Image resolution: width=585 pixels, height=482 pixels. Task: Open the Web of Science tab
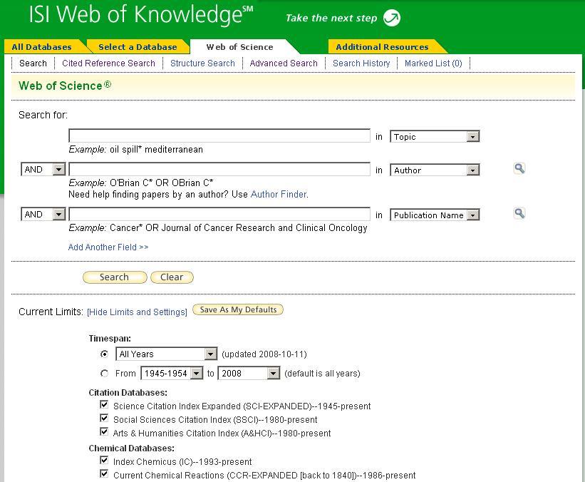pyautogui.click(x=239, y=47)
